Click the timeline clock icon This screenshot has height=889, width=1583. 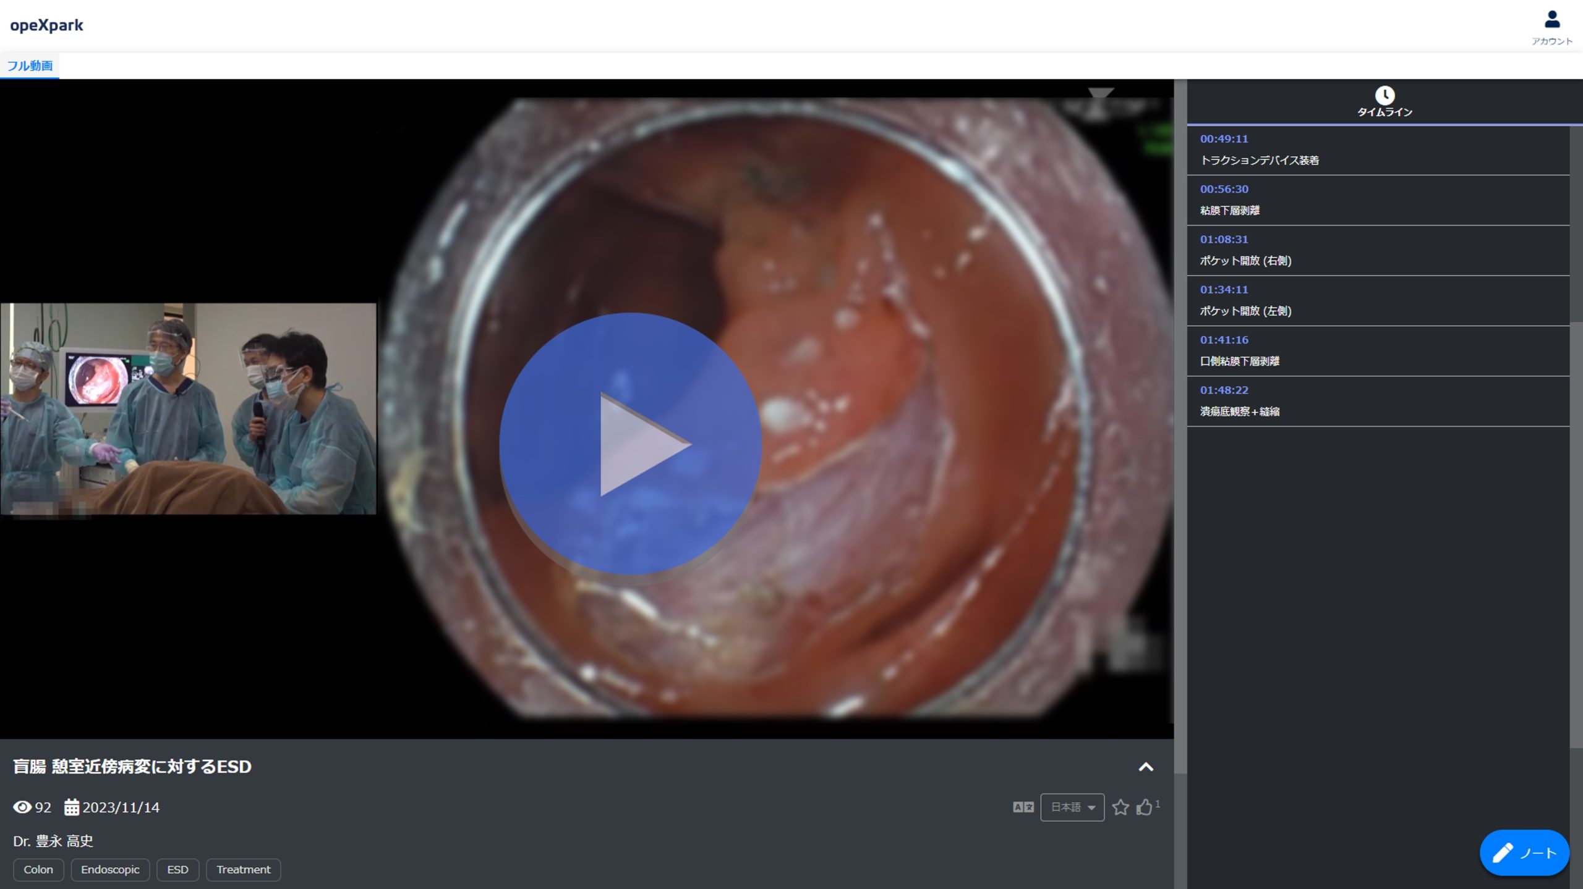click(x=1384, y=96)
